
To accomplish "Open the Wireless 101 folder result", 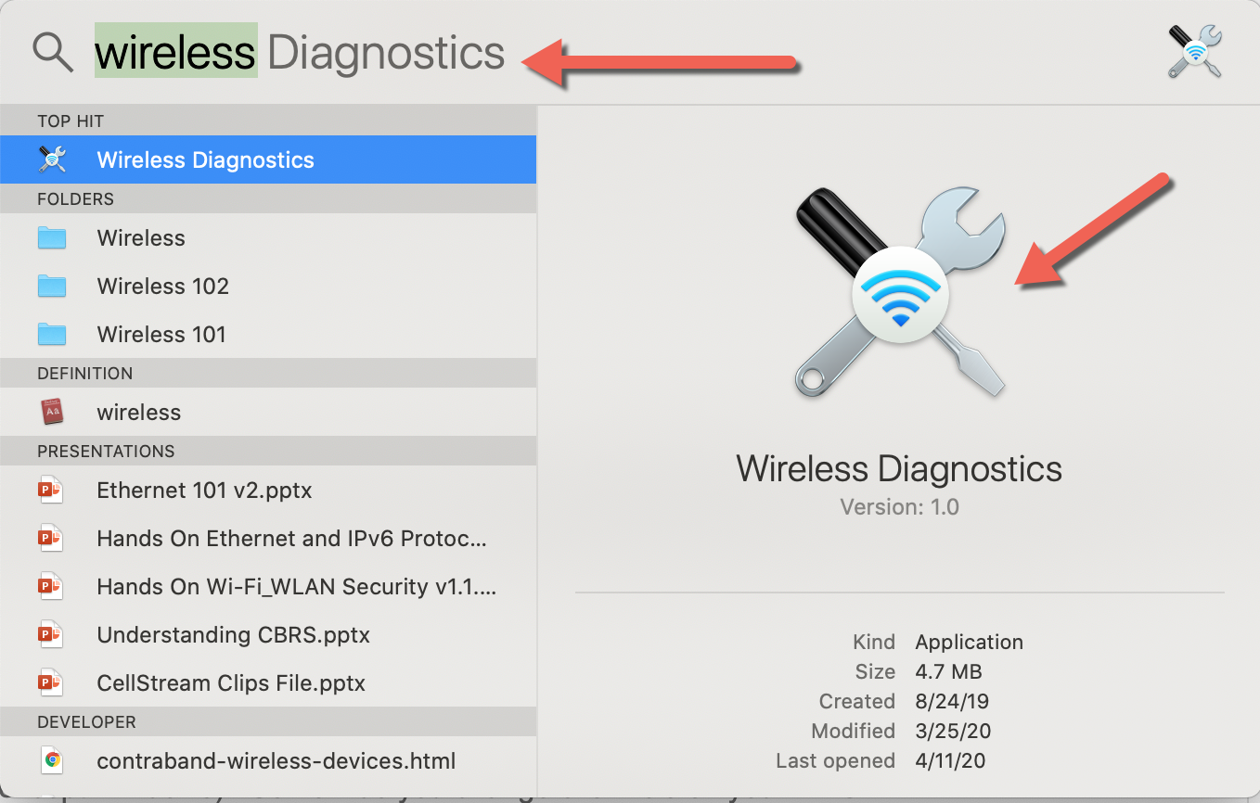I will 161,335.
